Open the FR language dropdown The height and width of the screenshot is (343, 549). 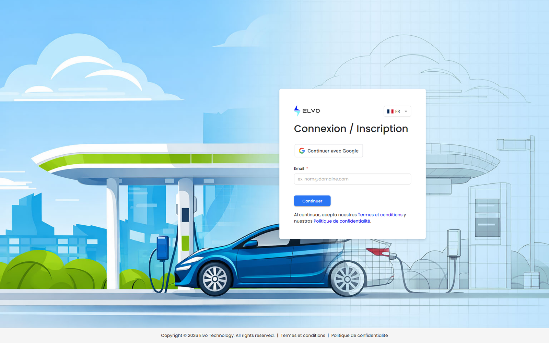pyautogui.click(x=397, y=111)
